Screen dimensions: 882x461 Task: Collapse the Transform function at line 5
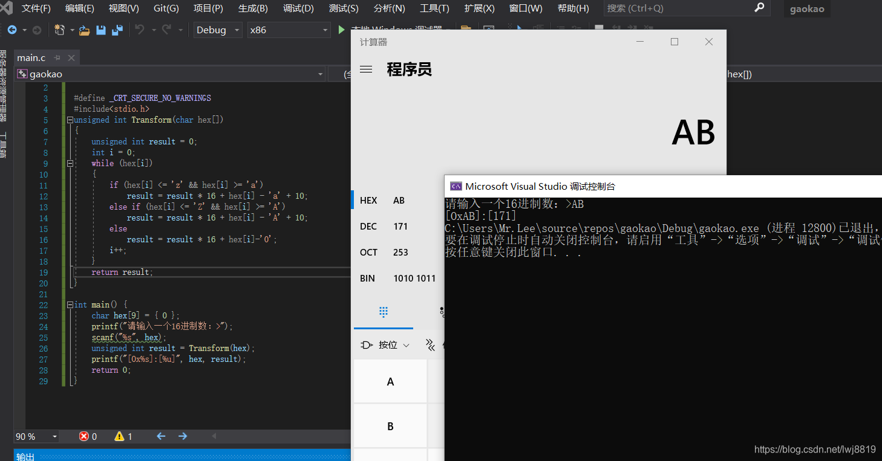pyautogui.click(x=70, y=120)
